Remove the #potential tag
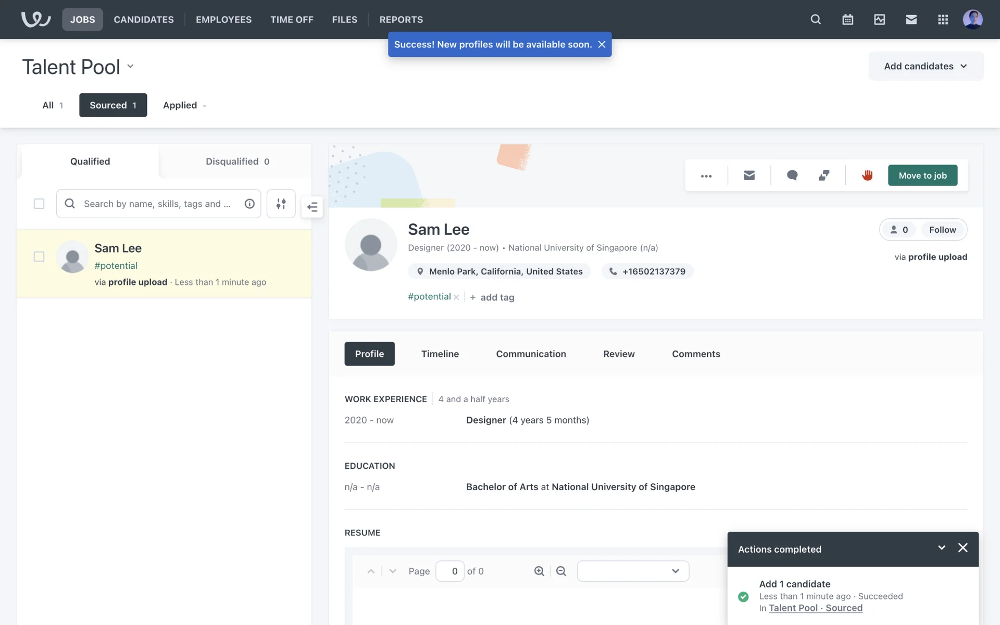The image size is (1000, 625). pyautogui.click(x=456, y=297)
